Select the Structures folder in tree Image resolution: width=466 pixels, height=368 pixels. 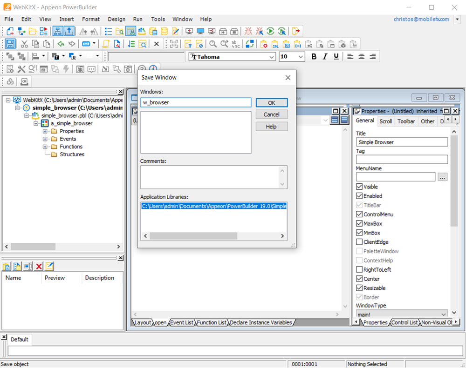[x=72, y=154]
